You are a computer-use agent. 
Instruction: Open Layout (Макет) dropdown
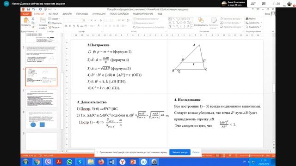54,19
